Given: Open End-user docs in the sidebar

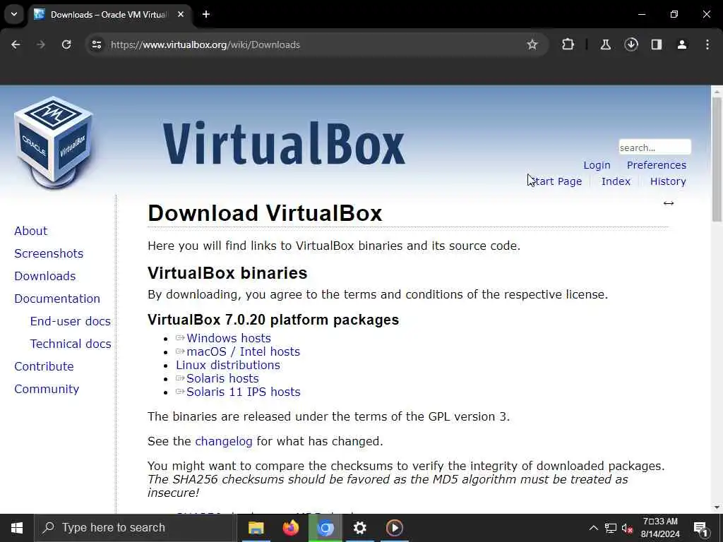Looking at the screenshot, I should pos(71,321).
